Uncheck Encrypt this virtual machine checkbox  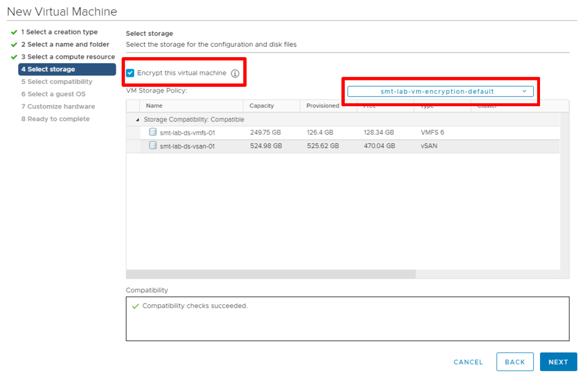point(130,73)
